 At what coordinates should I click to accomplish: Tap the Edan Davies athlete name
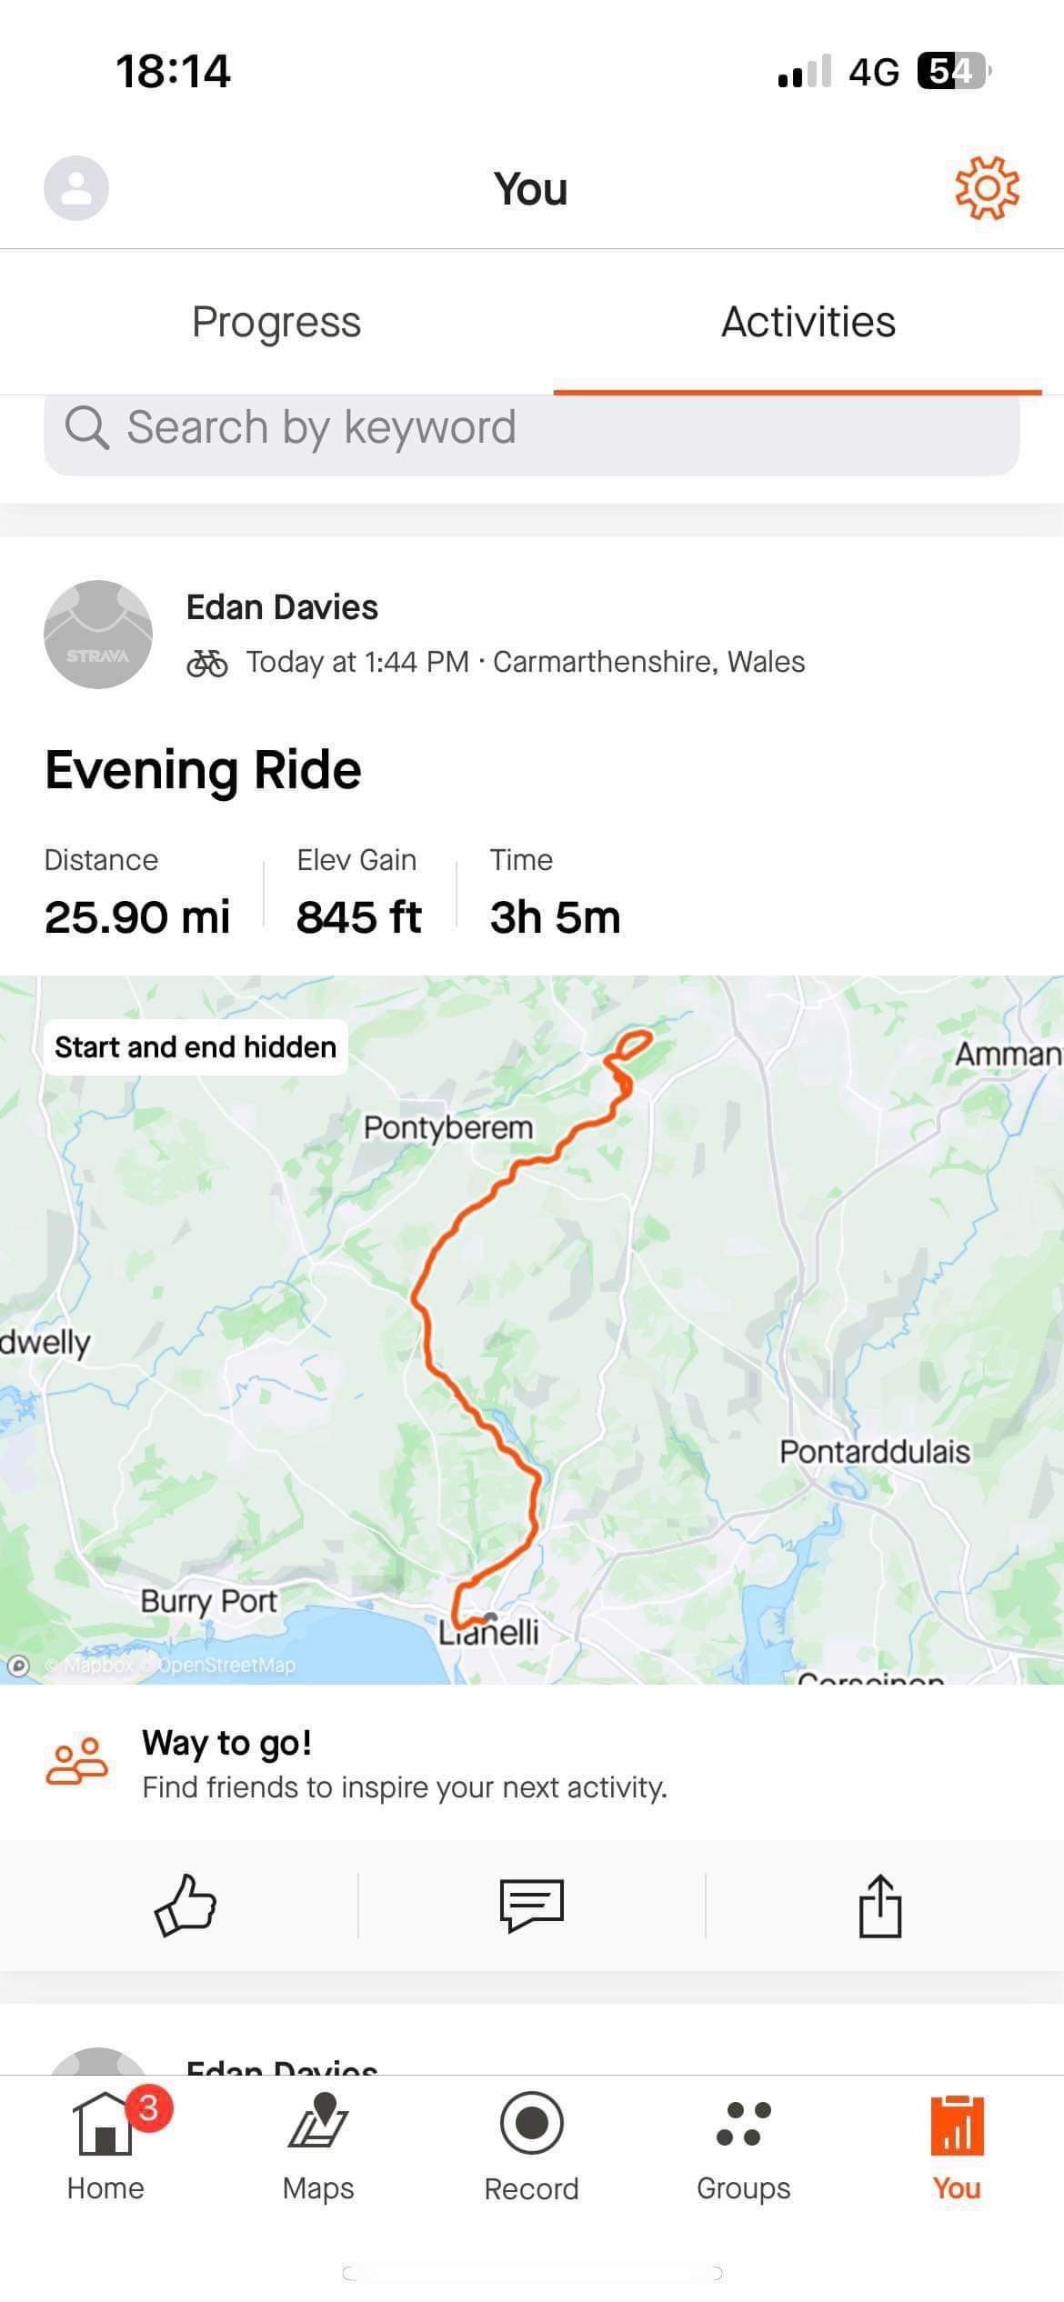(x=282, y=606)
